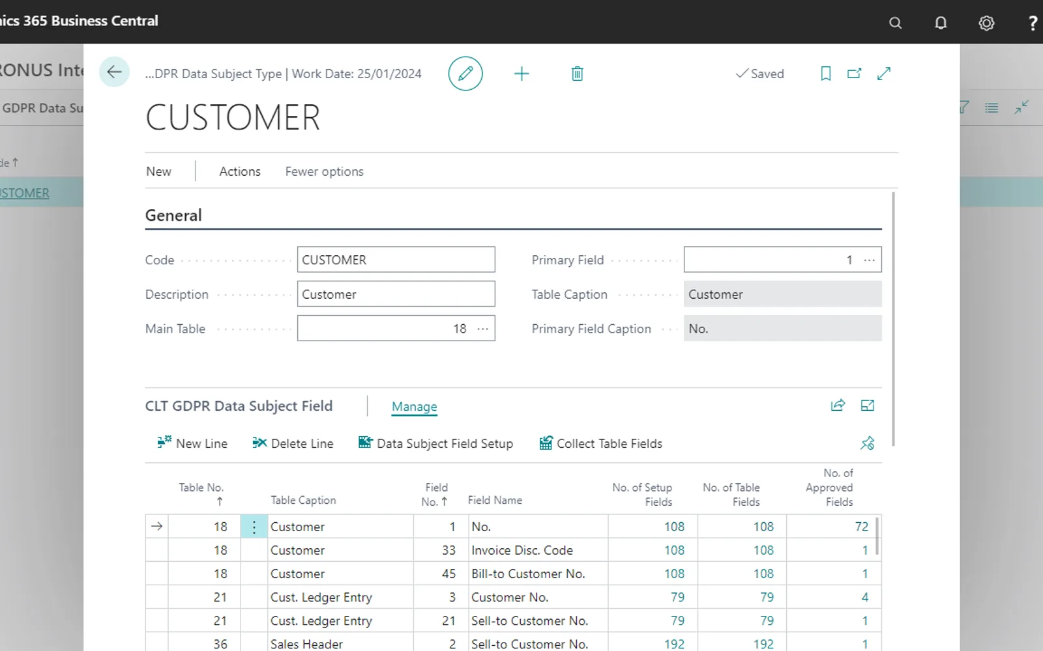This screenshot has width=1043, height=651.
Task: Open settings gear
Action: [x=986, y=23]
